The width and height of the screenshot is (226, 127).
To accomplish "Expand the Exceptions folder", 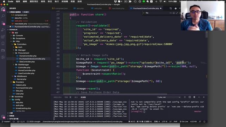I will tap(11, 38).
